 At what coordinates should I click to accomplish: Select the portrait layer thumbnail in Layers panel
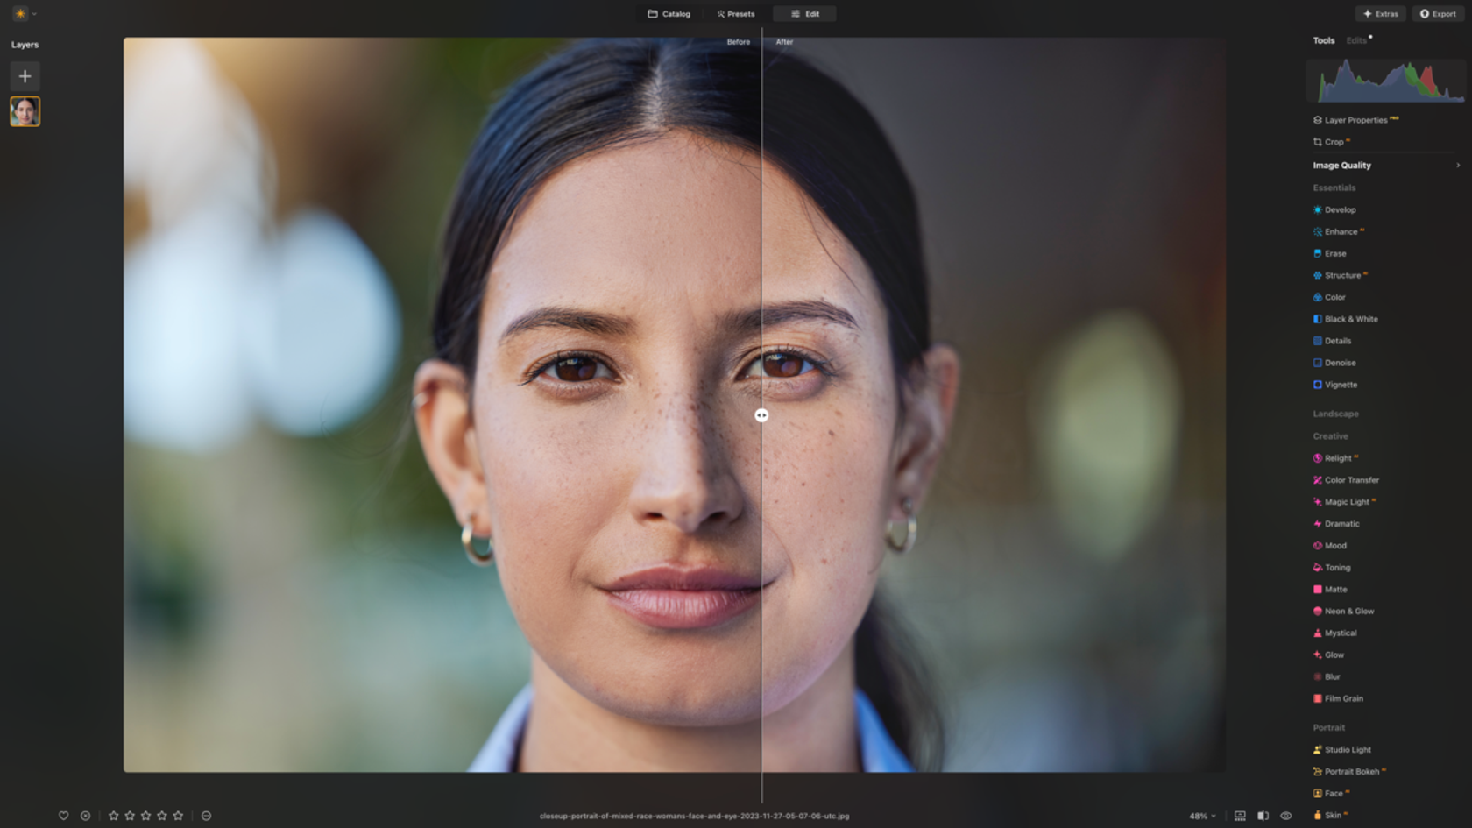point(25,110)
